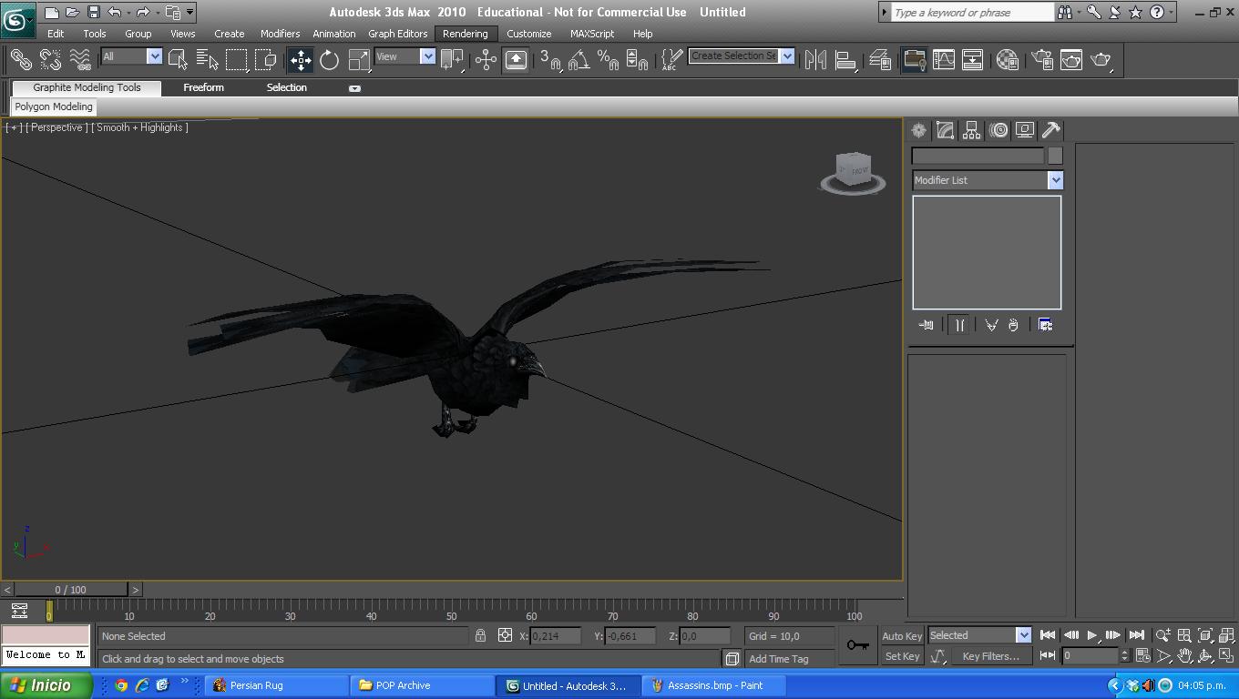This screenshot has height=699, width=1239.
Task: Open the View reference coordinate dropdown
Action: (405, 56)
